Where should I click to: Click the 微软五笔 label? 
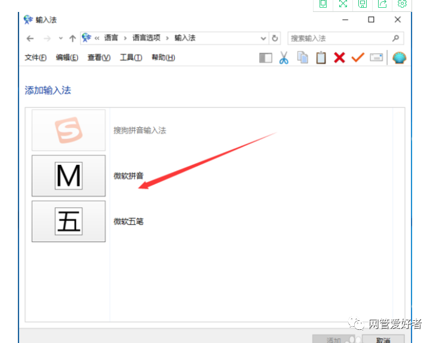[x=128, y=222]
